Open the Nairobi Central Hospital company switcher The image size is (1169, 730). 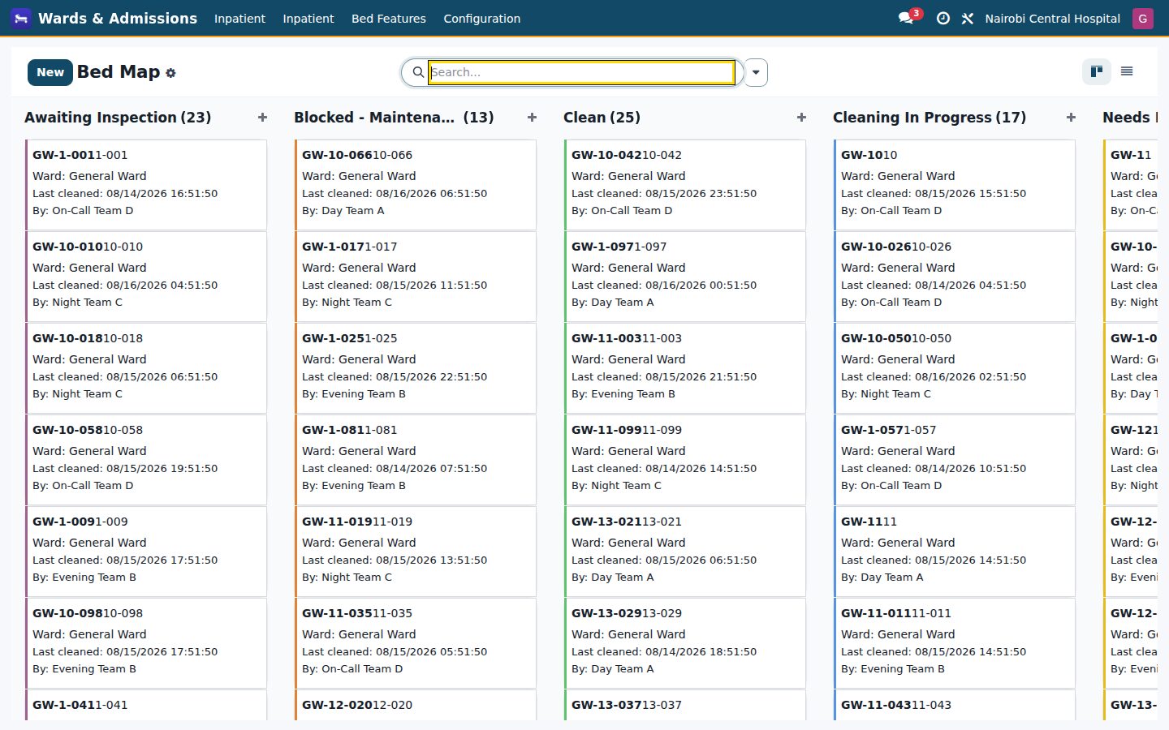pos(1052,18)
